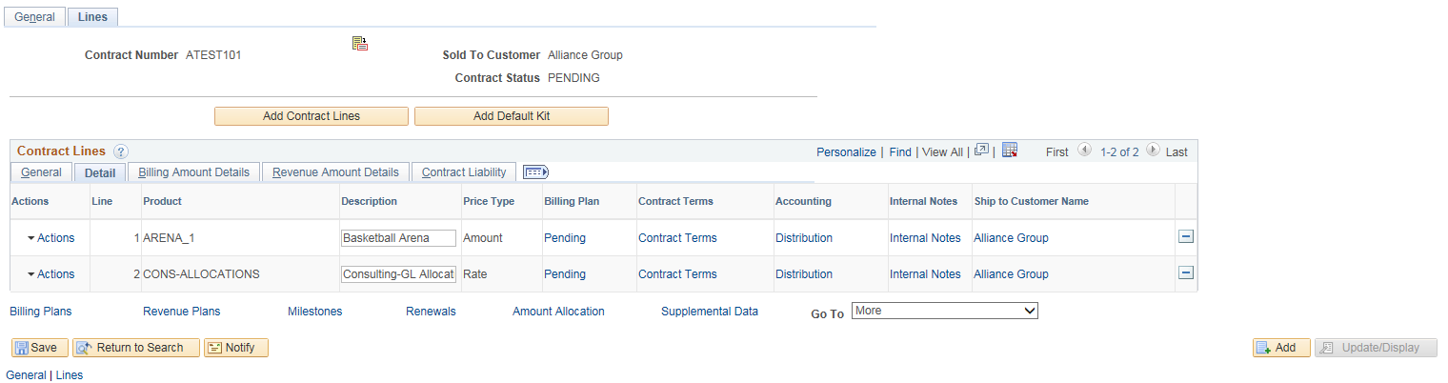1448x383 pixels.
Task: Open the Contract Lines help icon
Action: [121, 151]
